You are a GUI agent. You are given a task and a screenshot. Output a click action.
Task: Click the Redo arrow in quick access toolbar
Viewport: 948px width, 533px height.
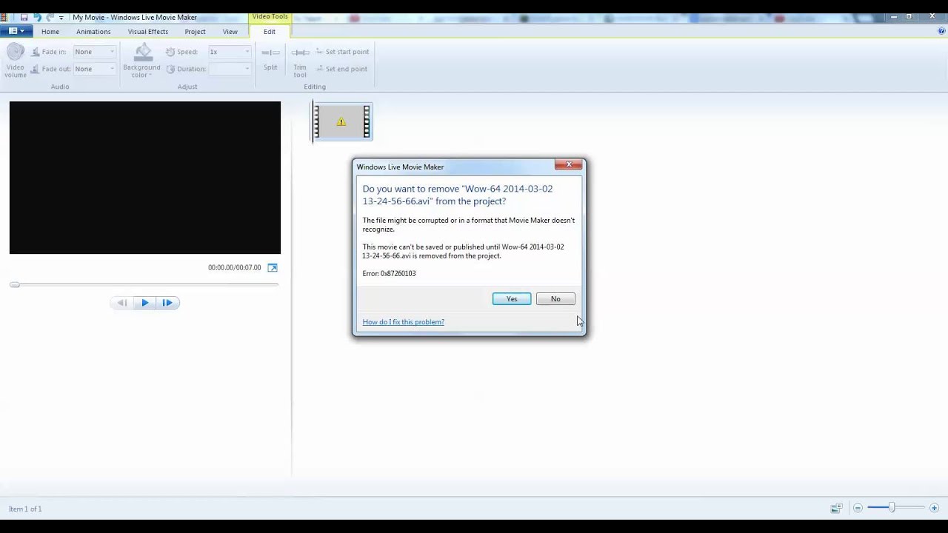click(50, 17)
